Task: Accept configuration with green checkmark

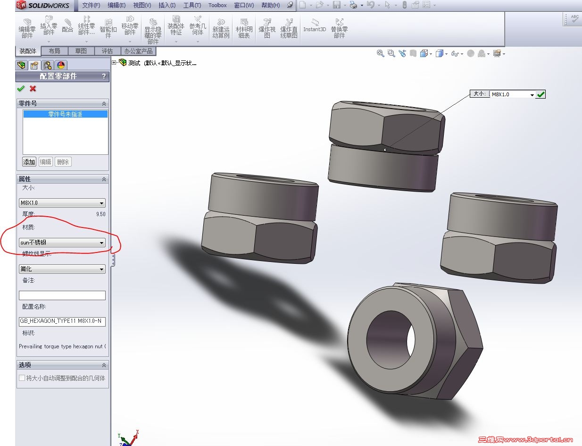Action: (x=21, y=89)
